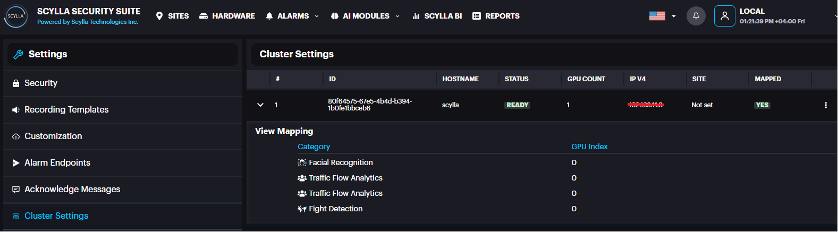Click the user profile avatar icon
Screen dimensions: 838x232
724,16
